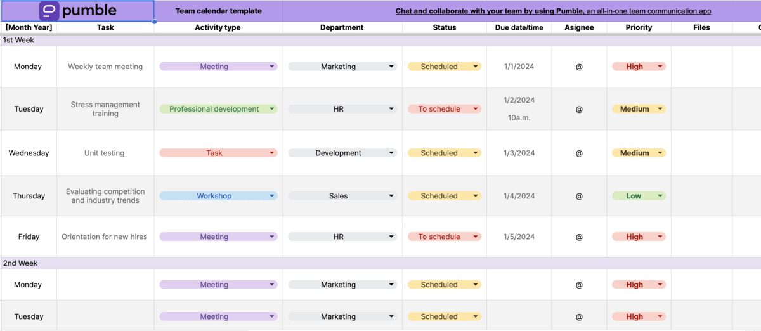Select the Orientation for new hires cell
761x331 pixels.
pyautogui.click(x=105, y=237)
